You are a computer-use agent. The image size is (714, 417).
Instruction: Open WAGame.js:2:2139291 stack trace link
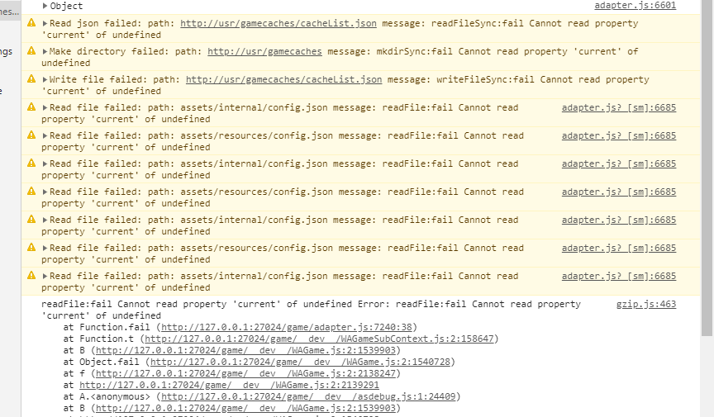[229, 385]
